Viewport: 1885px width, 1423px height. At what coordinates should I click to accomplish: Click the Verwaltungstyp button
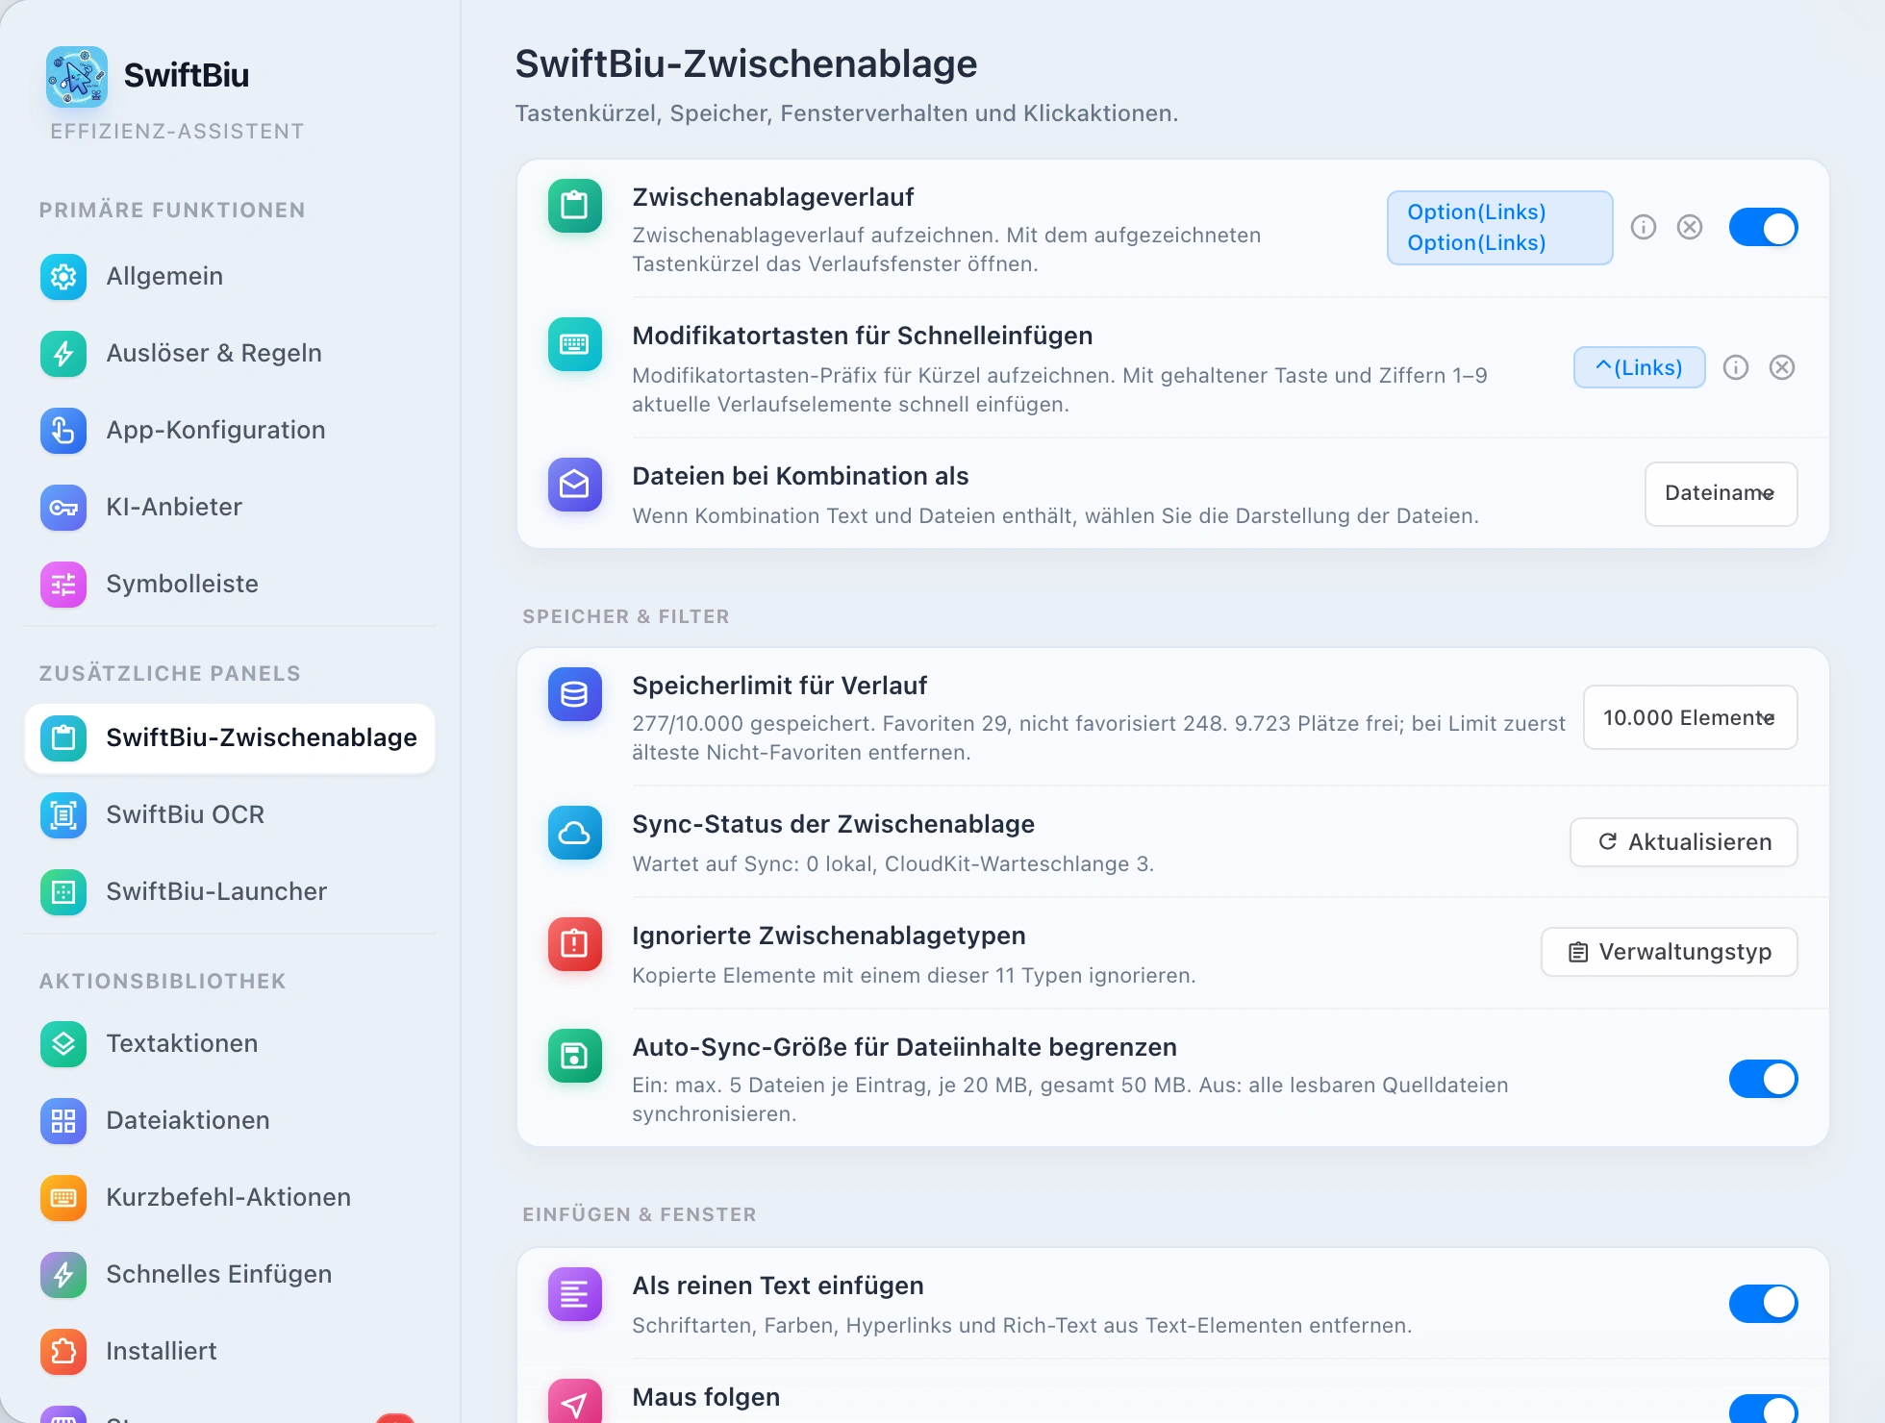pyautogui.click(x=1670, y=952)
